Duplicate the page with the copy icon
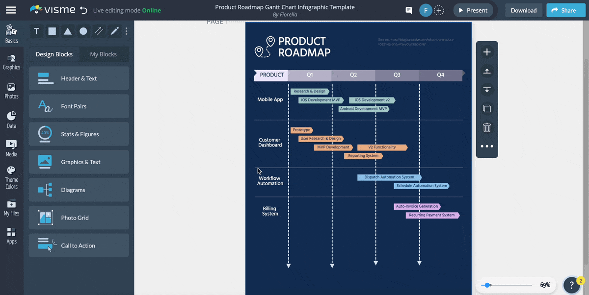The image size is (589, 295). pos(487,109)
